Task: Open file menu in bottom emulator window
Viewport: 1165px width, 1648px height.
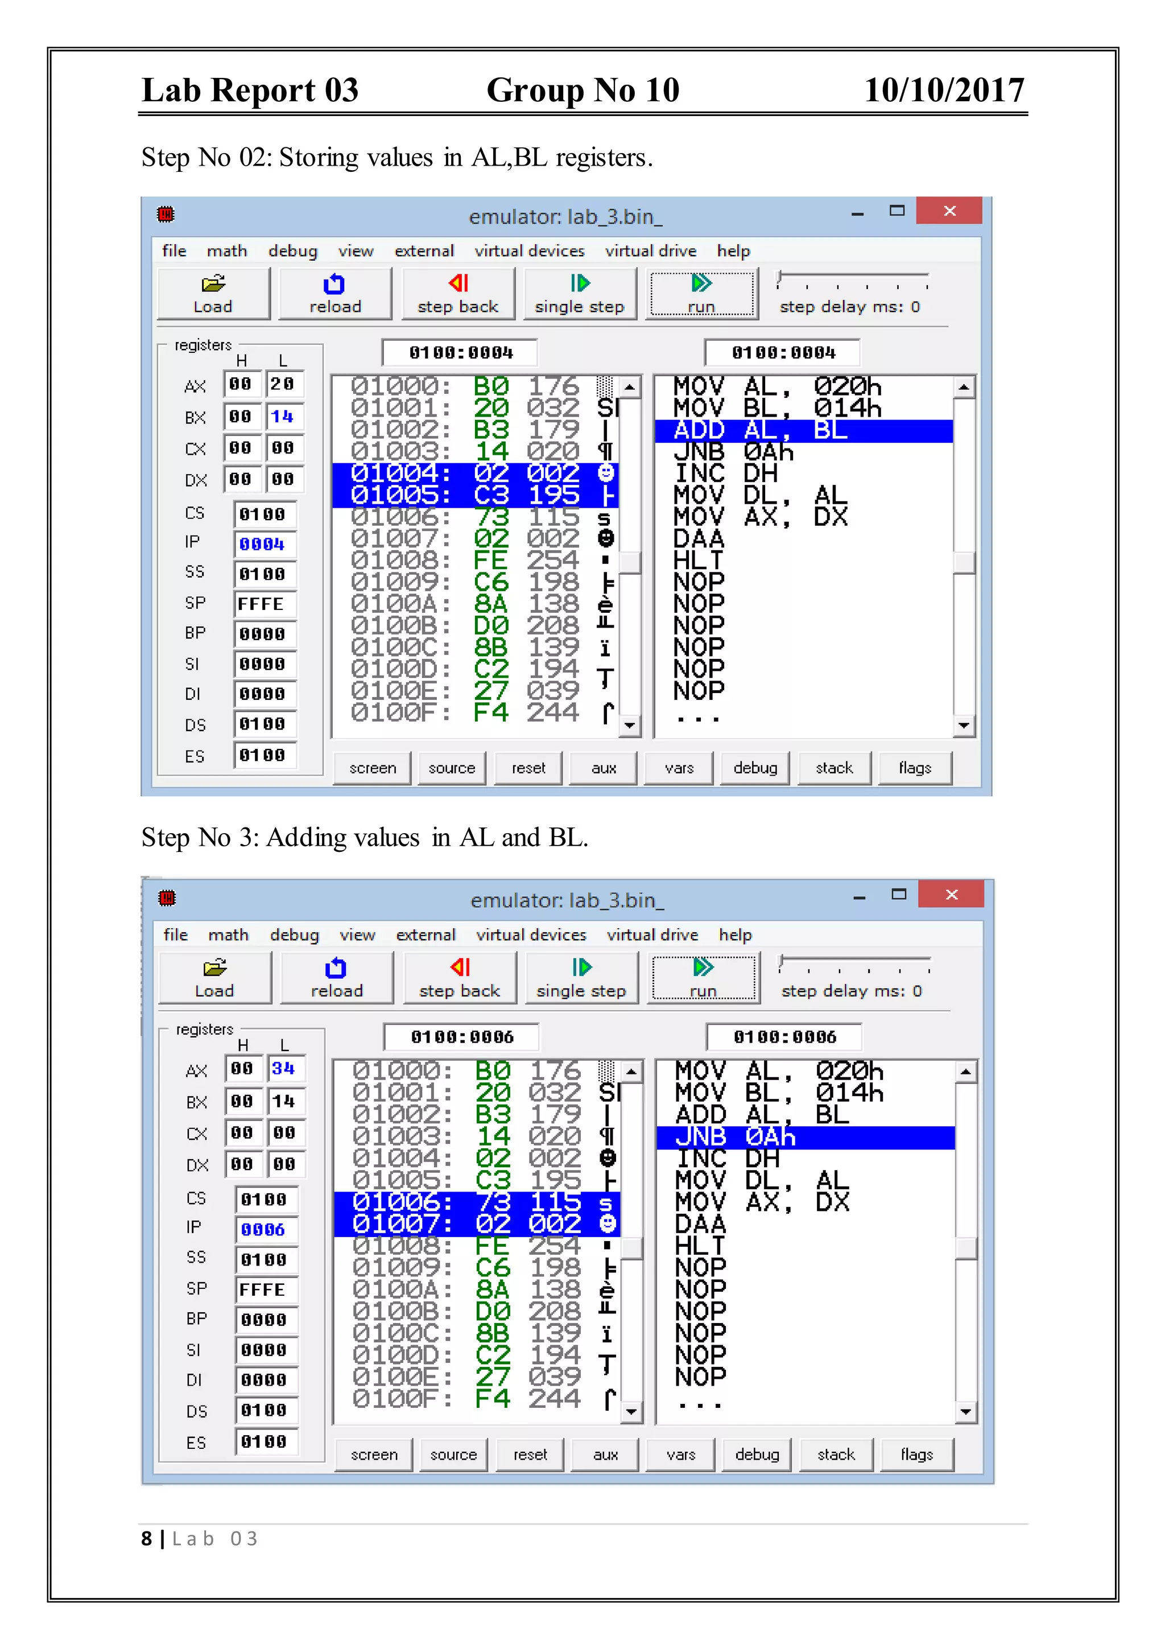Action: [x=176, y=934]
